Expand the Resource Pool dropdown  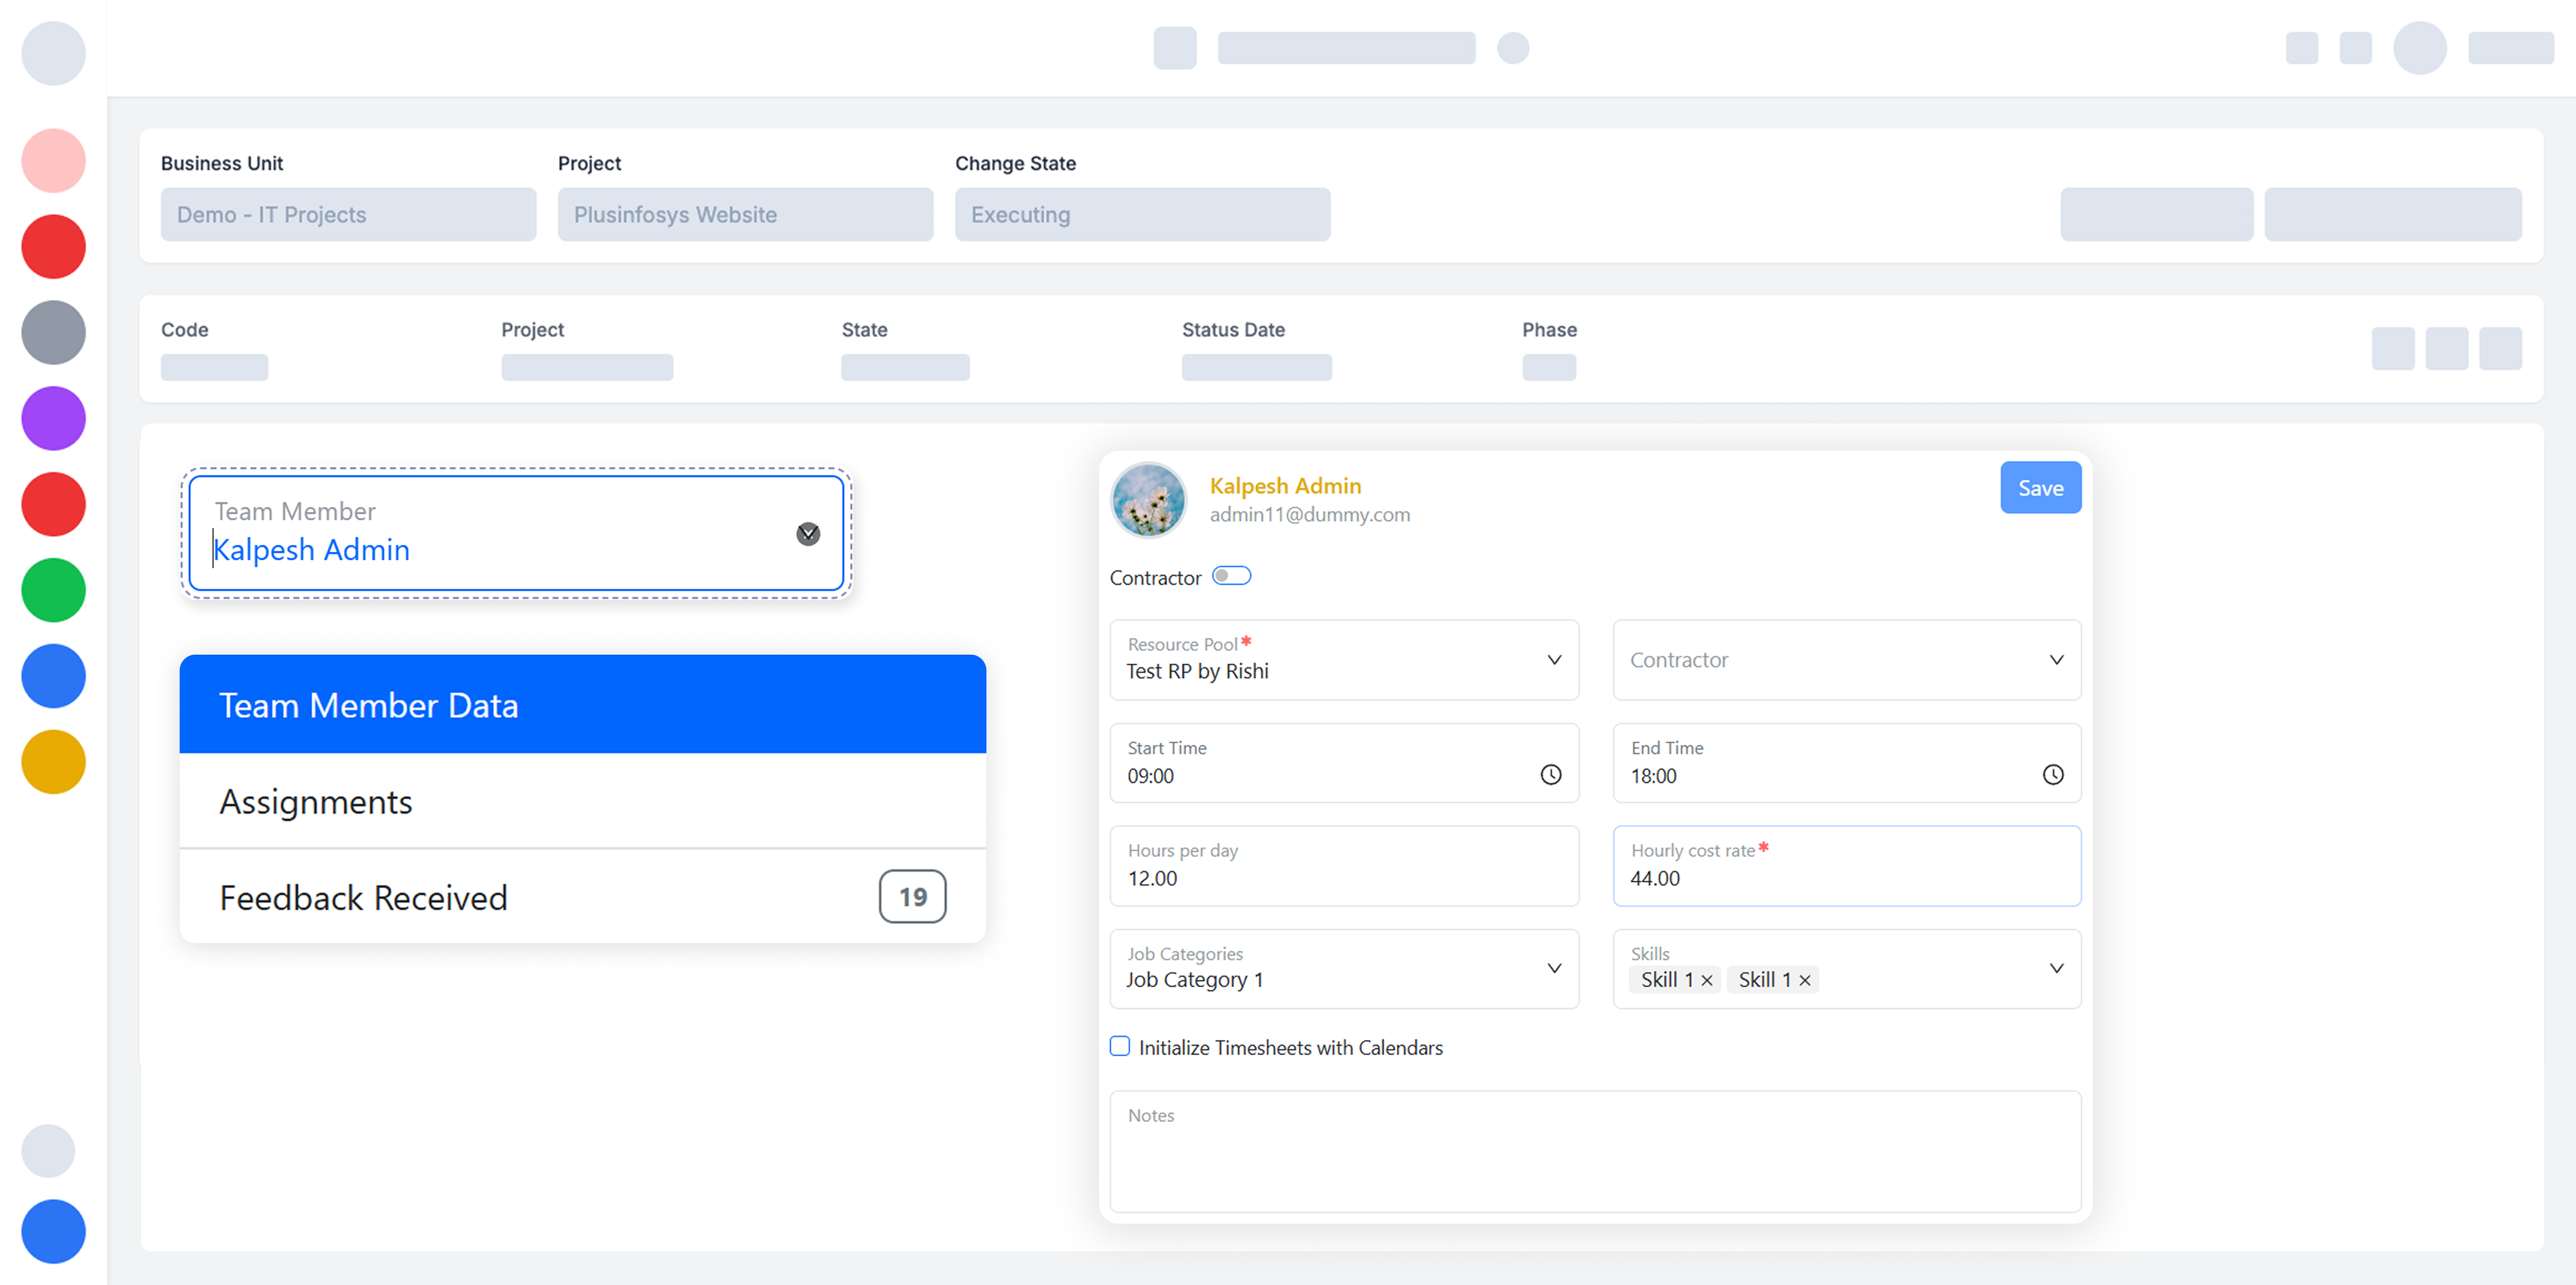[1554, 660]
